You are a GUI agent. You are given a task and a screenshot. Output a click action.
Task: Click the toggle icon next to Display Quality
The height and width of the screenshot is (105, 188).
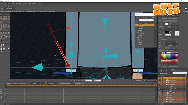[x=145, y=80]
